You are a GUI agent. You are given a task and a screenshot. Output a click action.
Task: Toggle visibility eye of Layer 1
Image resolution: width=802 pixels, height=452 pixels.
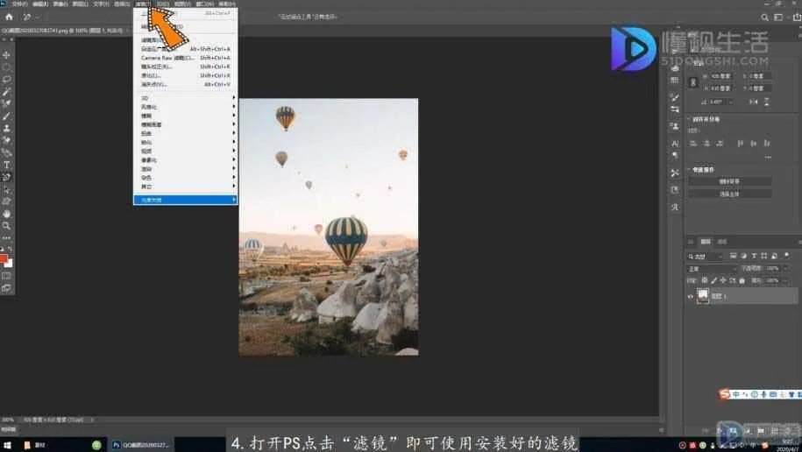tap(691, 296)
